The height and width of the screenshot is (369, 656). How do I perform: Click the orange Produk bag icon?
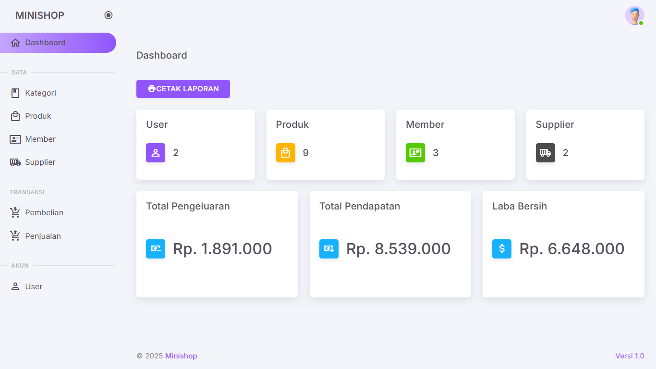[x=286, y=153]
